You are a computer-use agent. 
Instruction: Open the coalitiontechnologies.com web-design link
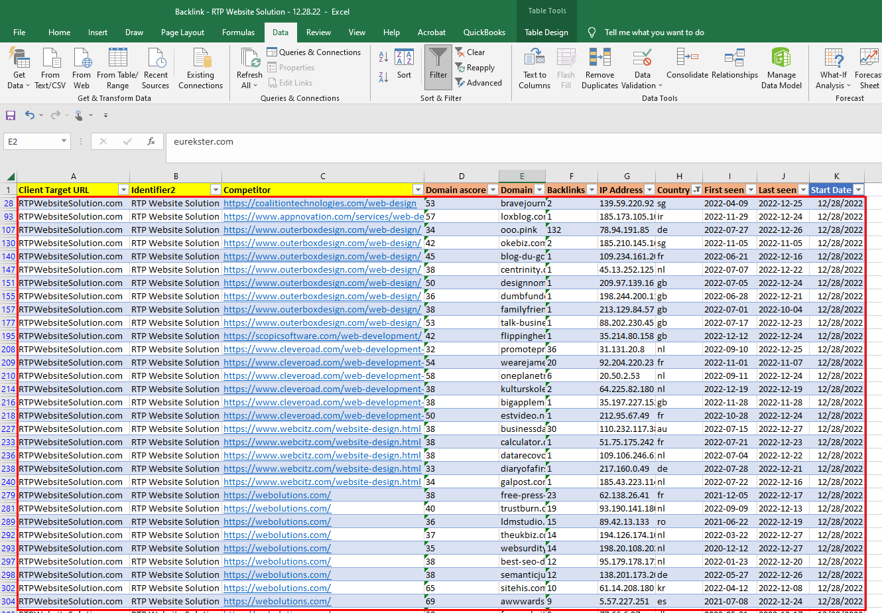[x=320, y=203]
